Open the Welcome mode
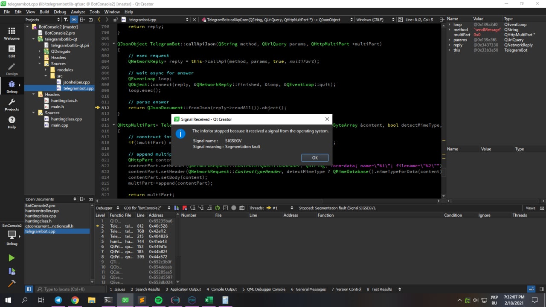 pyautogui.click(x=12, y=34)
